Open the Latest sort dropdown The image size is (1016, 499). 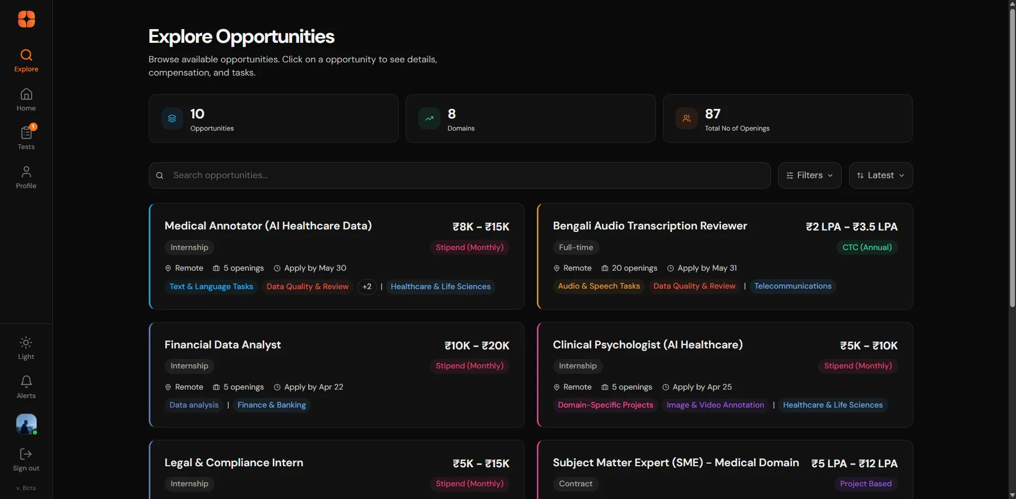(x=881, y=175)
